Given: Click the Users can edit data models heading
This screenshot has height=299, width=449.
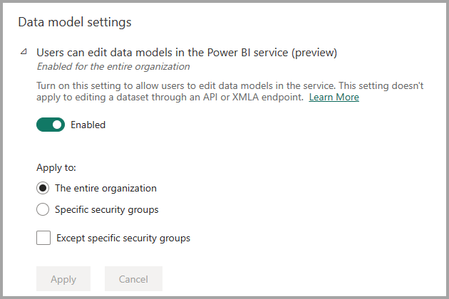Looking at the screenshot, I should coord(187,53).
